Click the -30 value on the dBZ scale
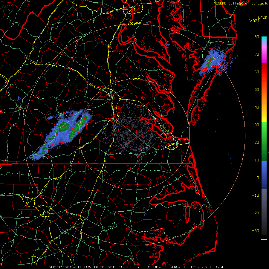Viewport: 269px width, 269px height. click(256, 230)
